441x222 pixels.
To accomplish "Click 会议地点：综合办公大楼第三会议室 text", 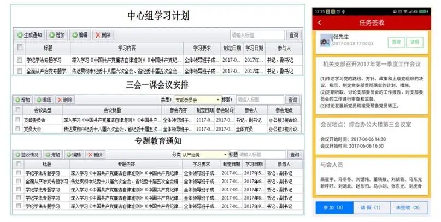I will point(366,124).
